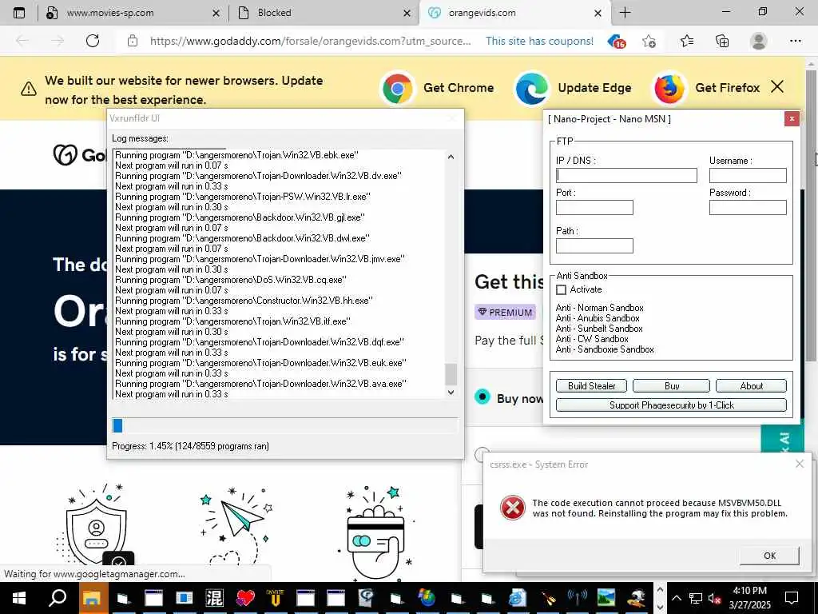The width and height of the screenshot is (818, 614).
Task: Open the wireless antenna taskbar app
Action: (578, 598)
